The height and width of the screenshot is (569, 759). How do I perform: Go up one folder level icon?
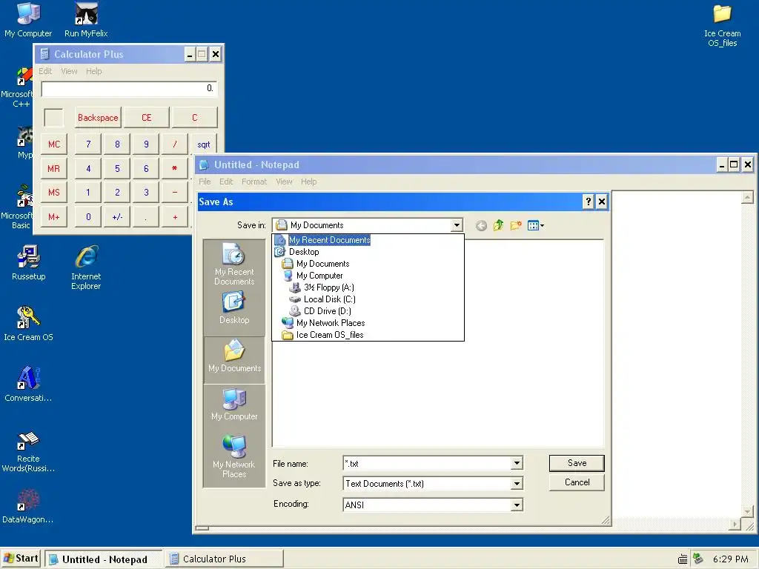click(x=498, y=225)
